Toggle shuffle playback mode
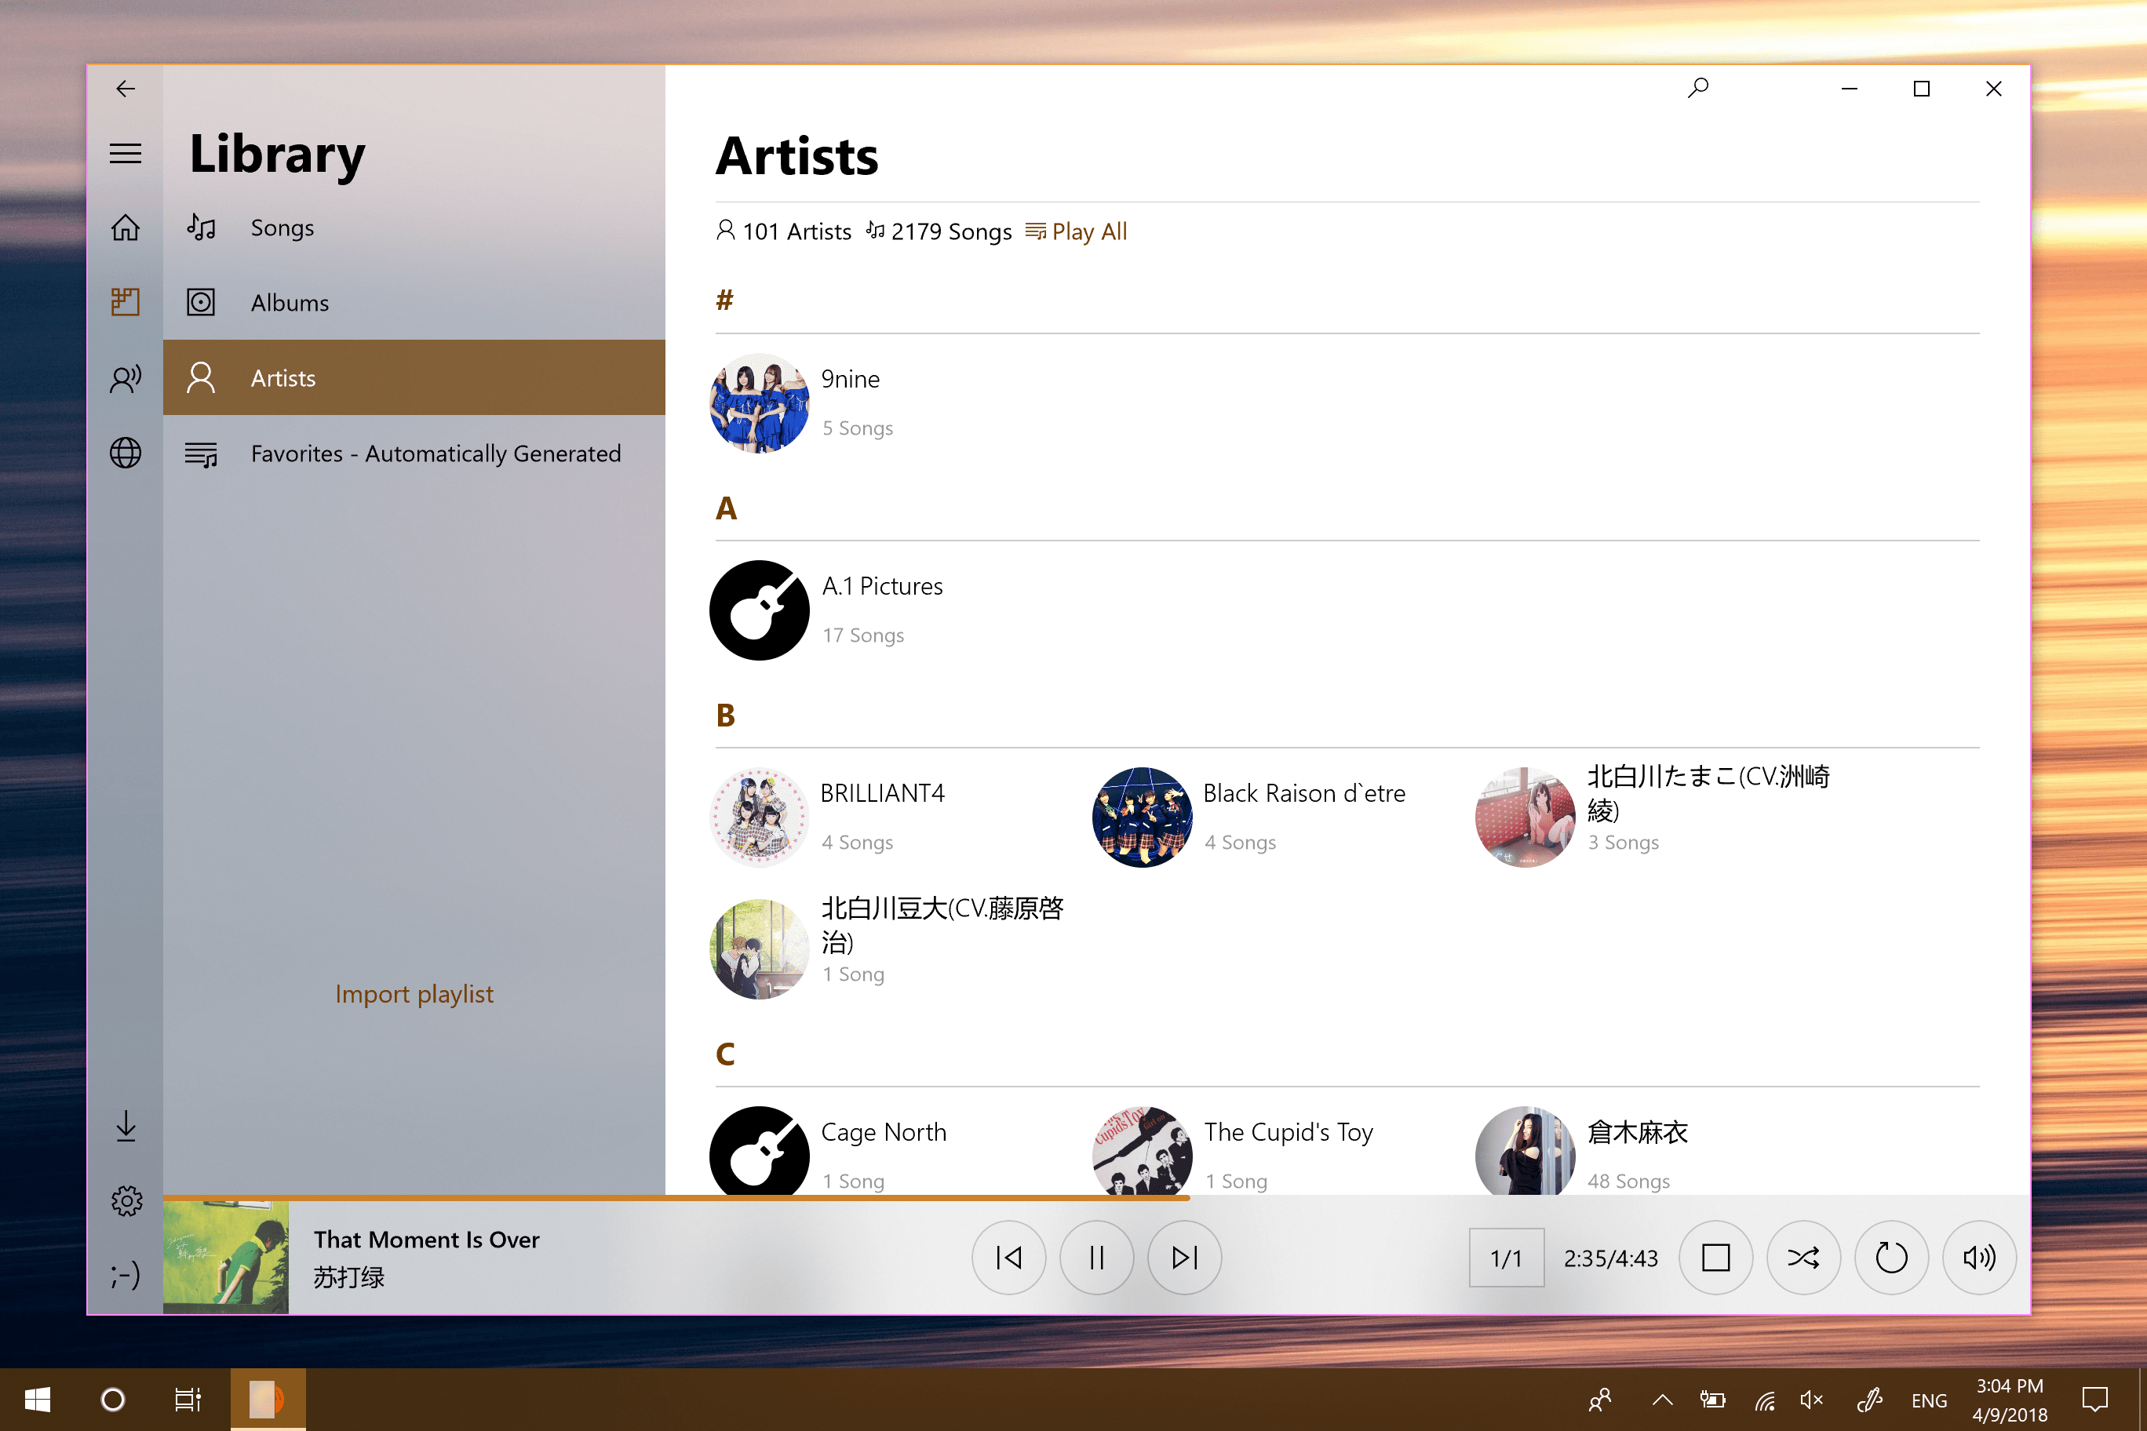Viewport: 2147px width, 1431px height. 1803,1258
